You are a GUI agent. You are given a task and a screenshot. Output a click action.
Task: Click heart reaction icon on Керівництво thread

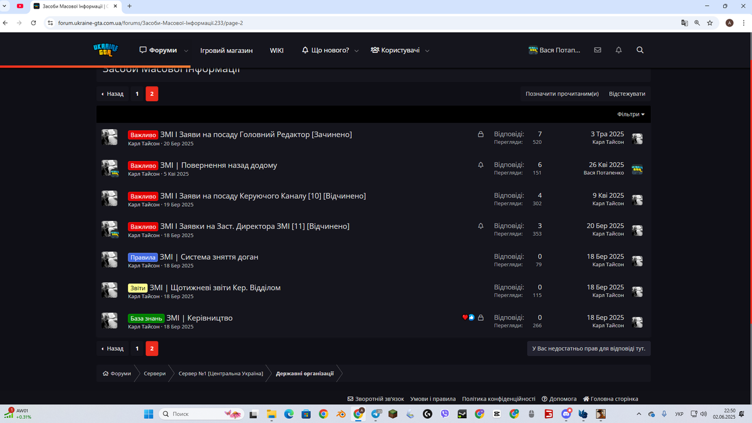(465, 318)
